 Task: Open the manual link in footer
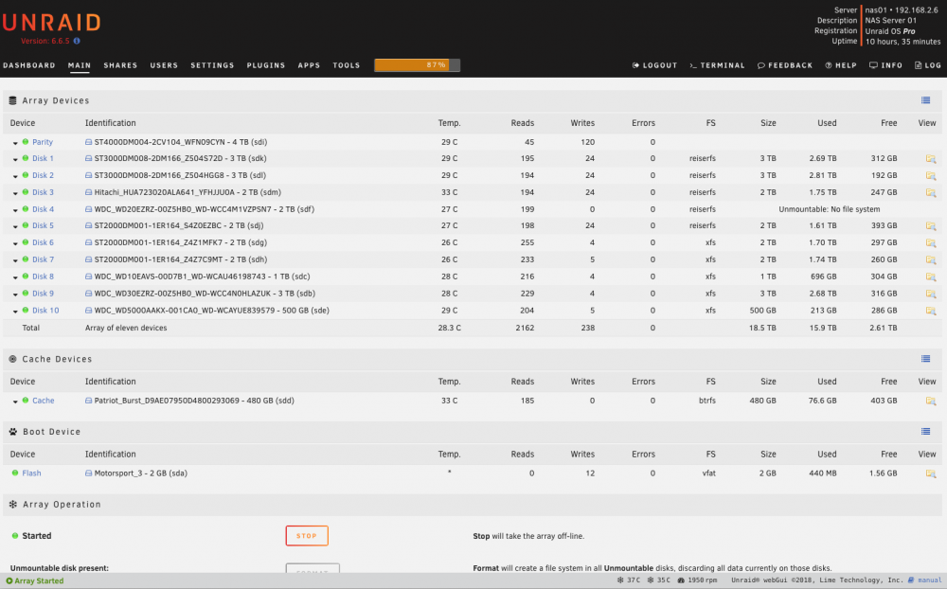click(x=930, y=580)
